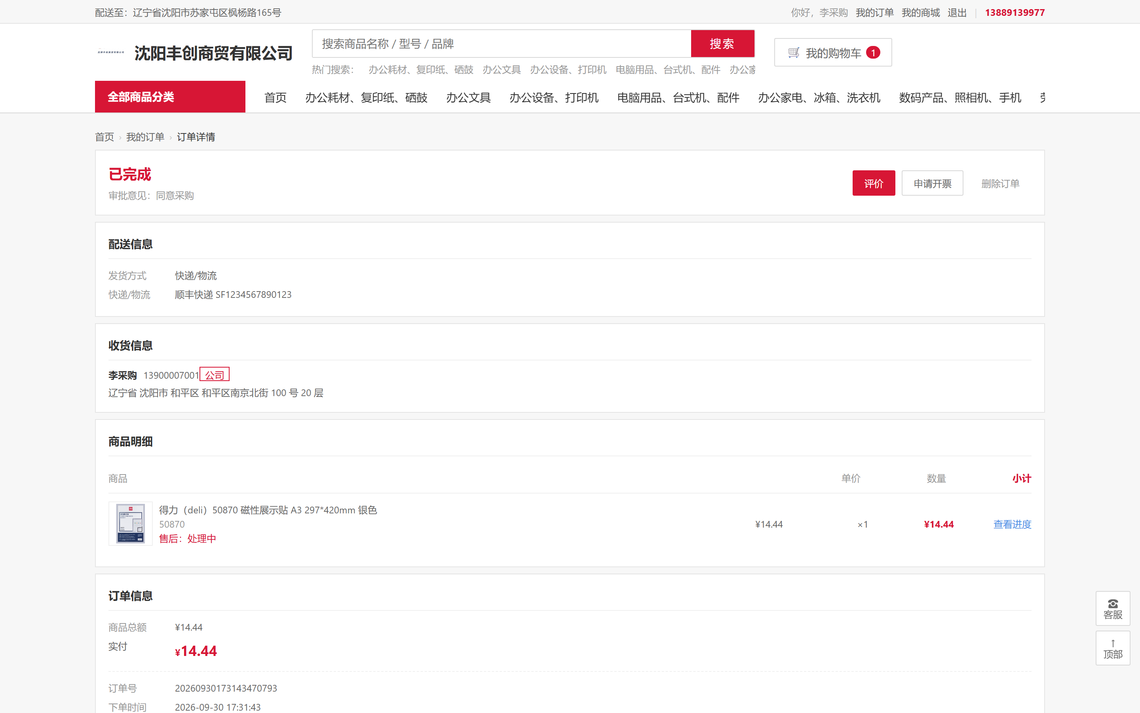Viewport: 1140px width, 713px height.
Task: Click the breadcrumb 首页 link
Action: coord(104,137)
